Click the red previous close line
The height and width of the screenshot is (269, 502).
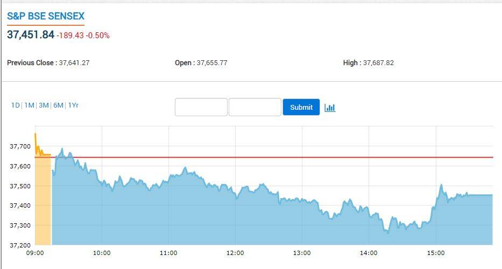point(269,157)
